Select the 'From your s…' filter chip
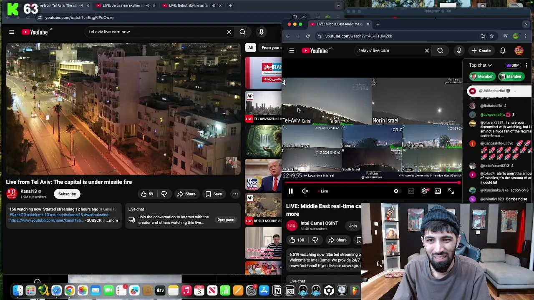 click(271, 47)
